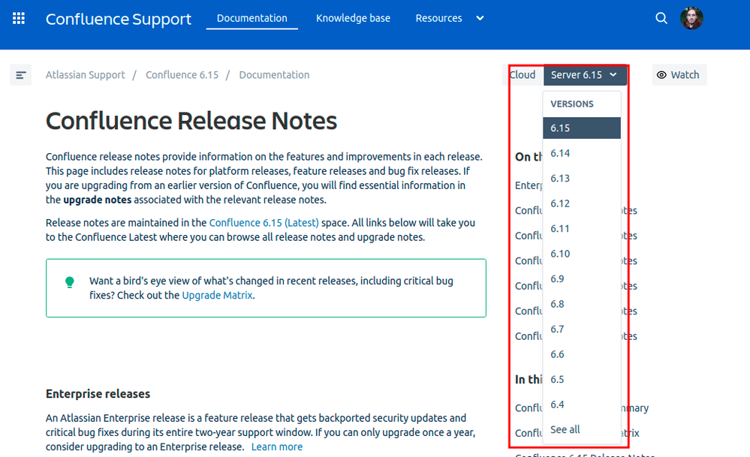Open the Documentation tab
This screenshot has height=457, width=750.
[x=252, y=18]
